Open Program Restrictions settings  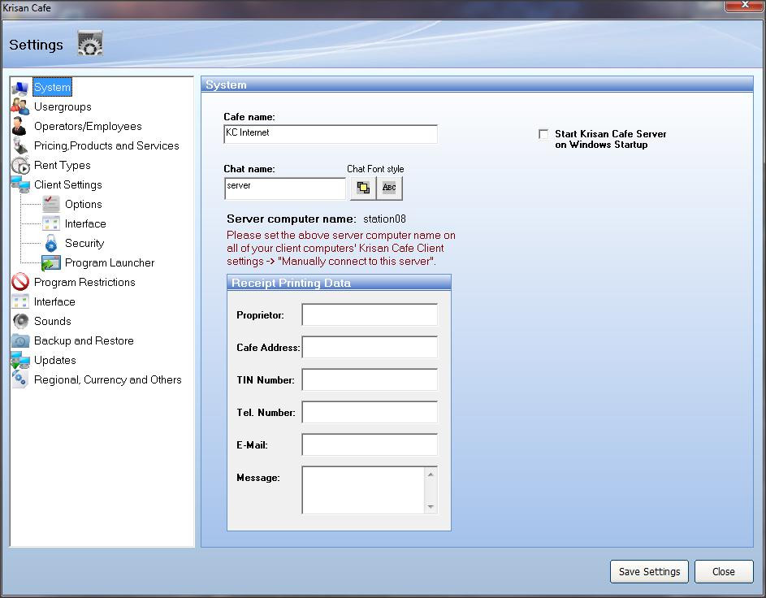click(84, 283)
